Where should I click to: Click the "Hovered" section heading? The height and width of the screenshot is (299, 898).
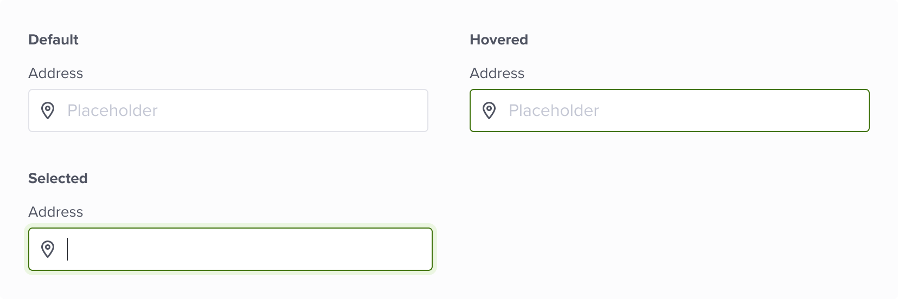499,40
